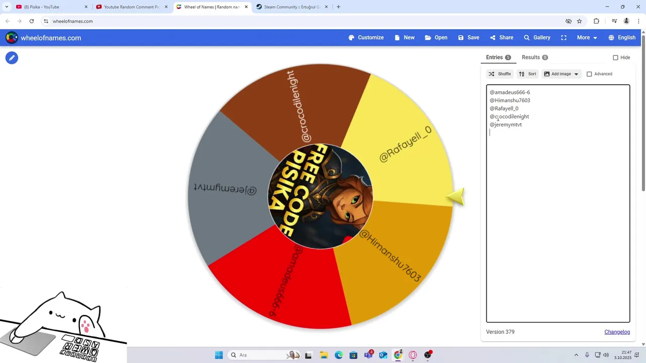
Task: Open Outlook from the taskbar
Action: (x=383, y=355)
